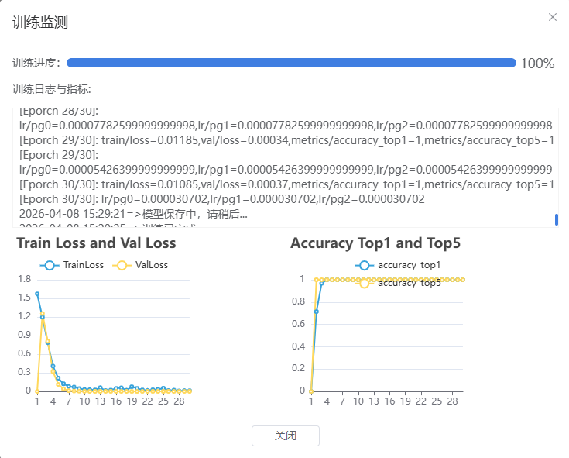Click the 训练监测 dialog title
569x458 pixels.
(x=40, y=22)
